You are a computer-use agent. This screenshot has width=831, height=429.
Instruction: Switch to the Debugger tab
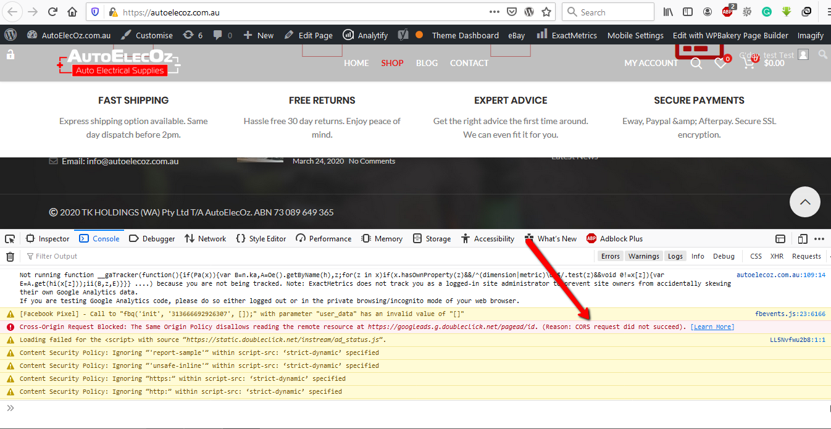pyautogui.click(x=152, y=239)
